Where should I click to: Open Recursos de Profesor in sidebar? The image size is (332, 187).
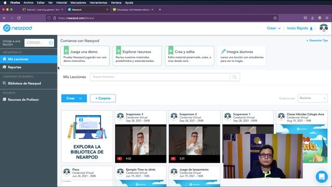(x=29, y=99)
